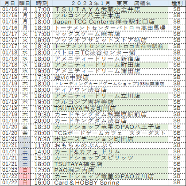Select the アメニティードリーム新宿店 cell
The width and height of the screenshot is (186, 186).
coord(110,59)
